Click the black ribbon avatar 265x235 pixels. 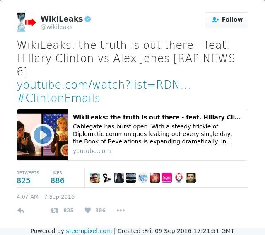(107, 178)
